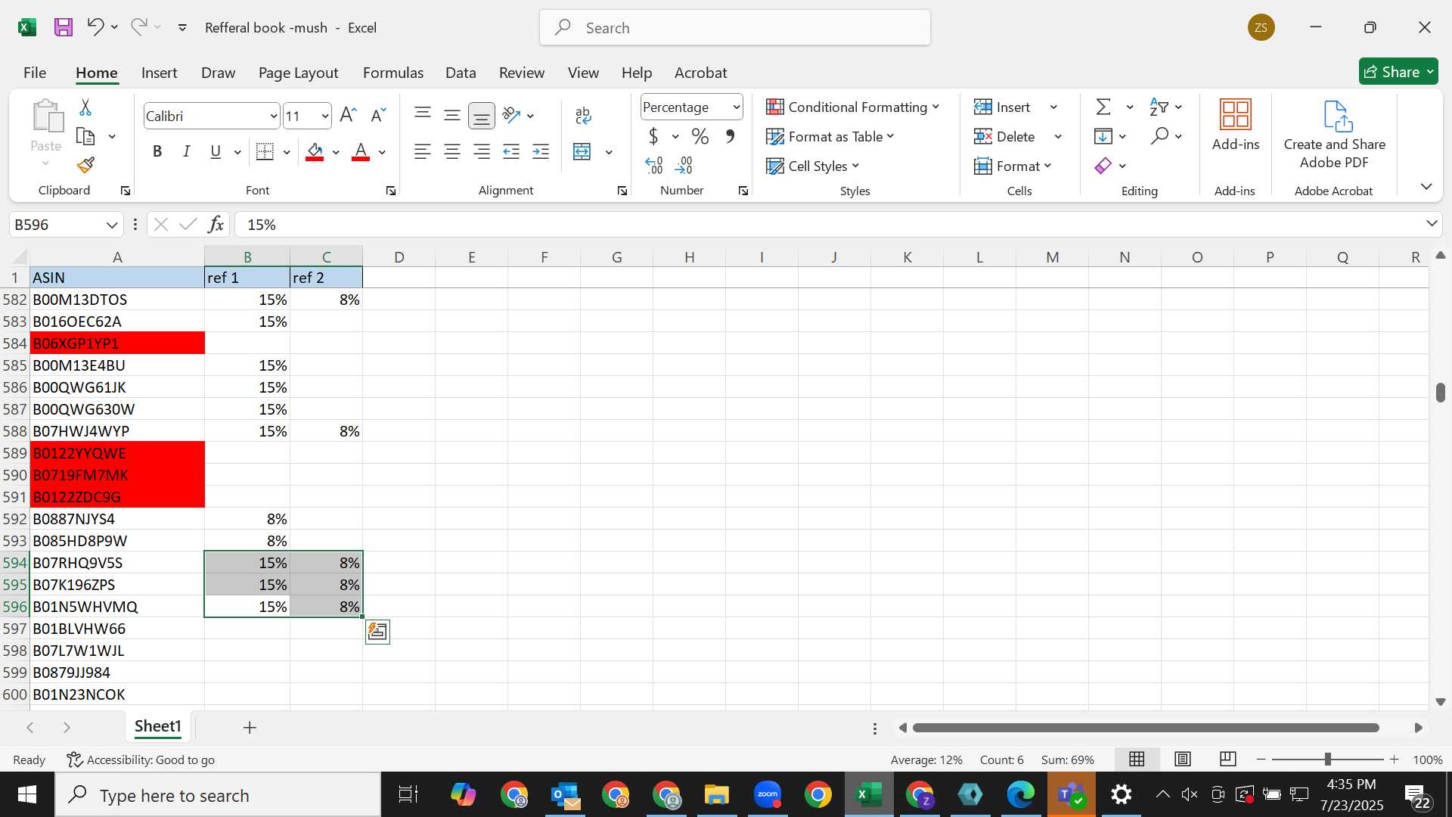Screen dimensions: 1452x817
Task: Switch to the Page Layout tab
Action: click(298, 73)
